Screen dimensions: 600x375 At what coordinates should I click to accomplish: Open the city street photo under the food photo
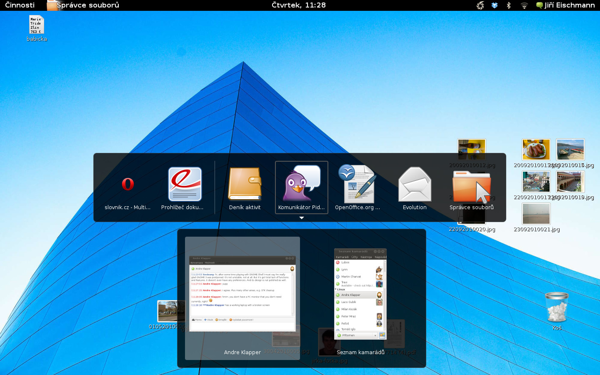536,182
